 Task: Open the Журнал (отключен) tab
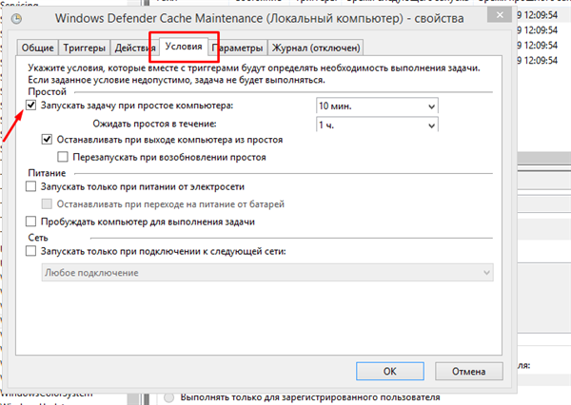(x=316, y=48)
